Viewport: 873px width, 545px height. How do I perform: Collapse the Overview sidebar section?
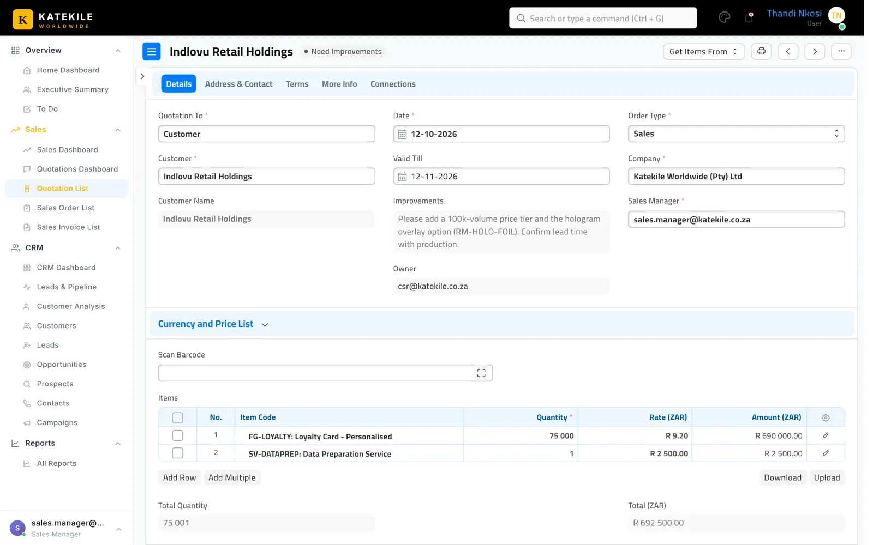(x=118, y=50)
